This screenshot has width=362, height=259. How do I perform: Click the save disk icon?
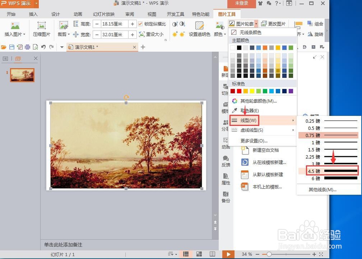click(x=12, y=47)
